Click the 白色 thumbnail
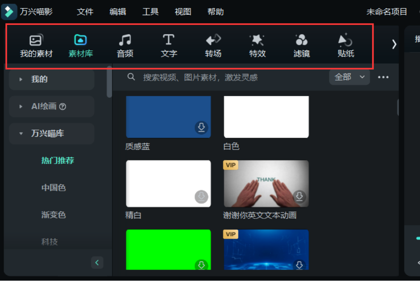The image size is (420, 281). coord(266,117)
